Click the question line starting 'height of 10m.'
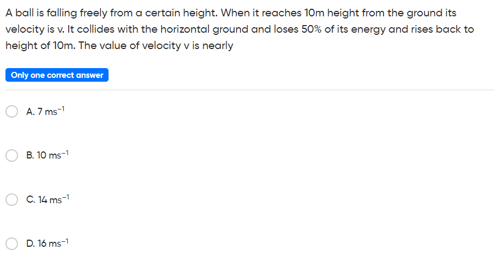This screenshot has width=504, height=262. coord(119,46)
